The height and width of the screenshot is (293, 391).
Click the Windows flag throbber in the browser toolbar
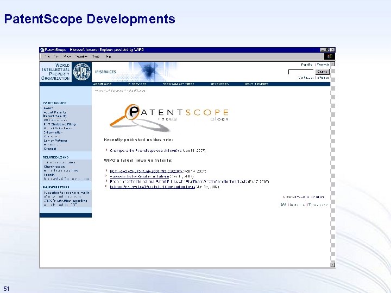point(330,56)
